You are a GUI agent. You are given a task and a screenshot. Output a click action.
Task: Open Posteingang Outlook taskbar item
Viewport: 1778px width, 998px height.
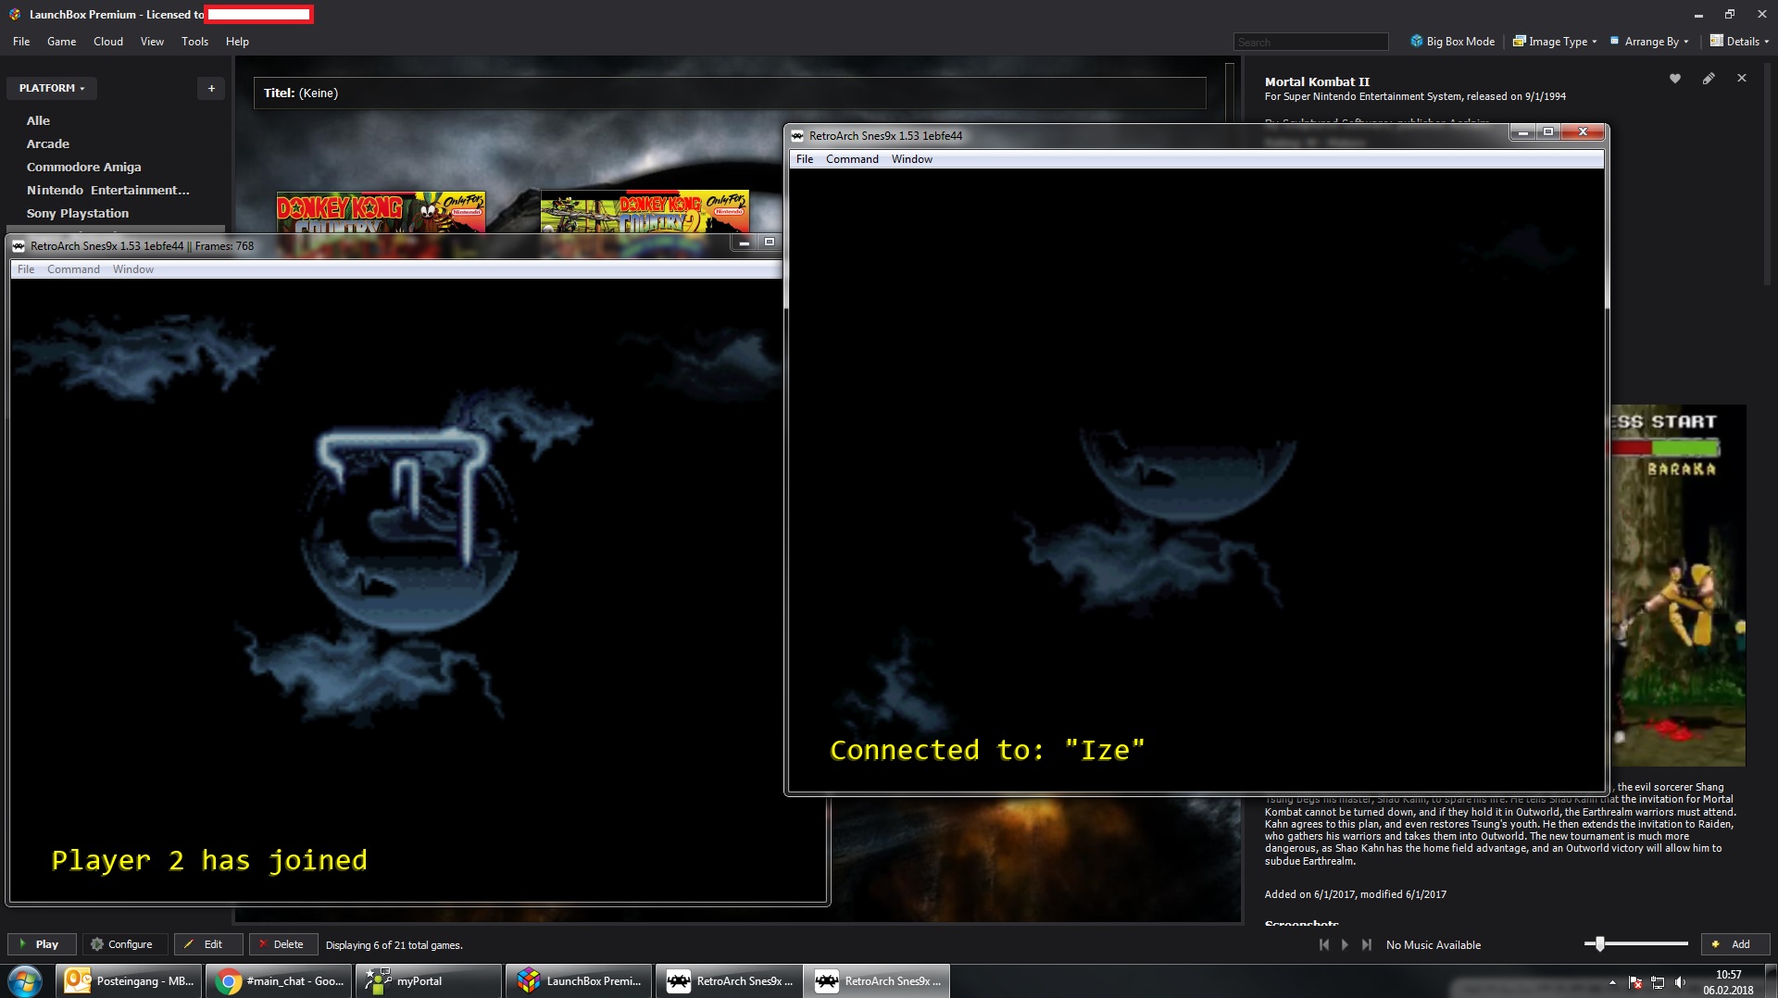point(129,981)
